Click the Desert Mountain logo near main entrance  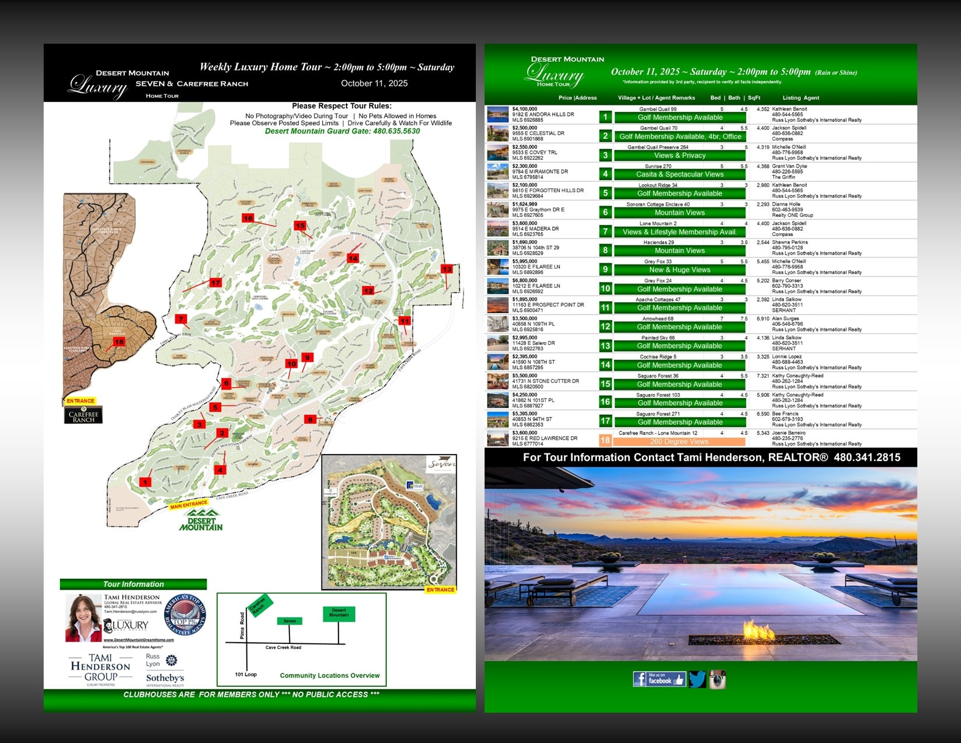tap(200, 520)
